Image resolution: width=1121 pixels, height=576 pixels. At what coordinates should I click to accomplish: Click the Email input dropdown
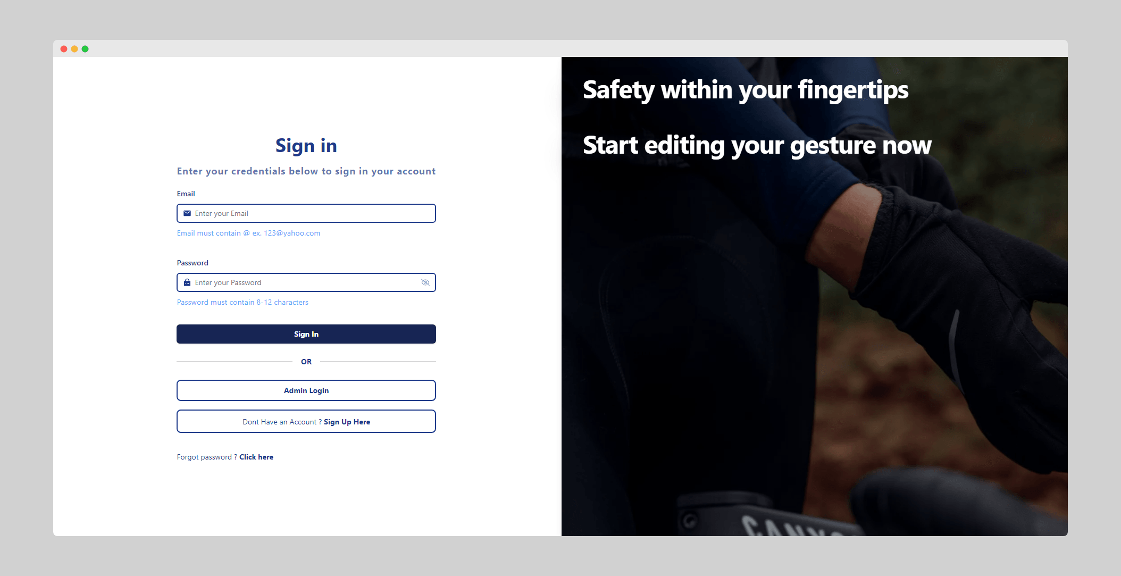(306, 213)
